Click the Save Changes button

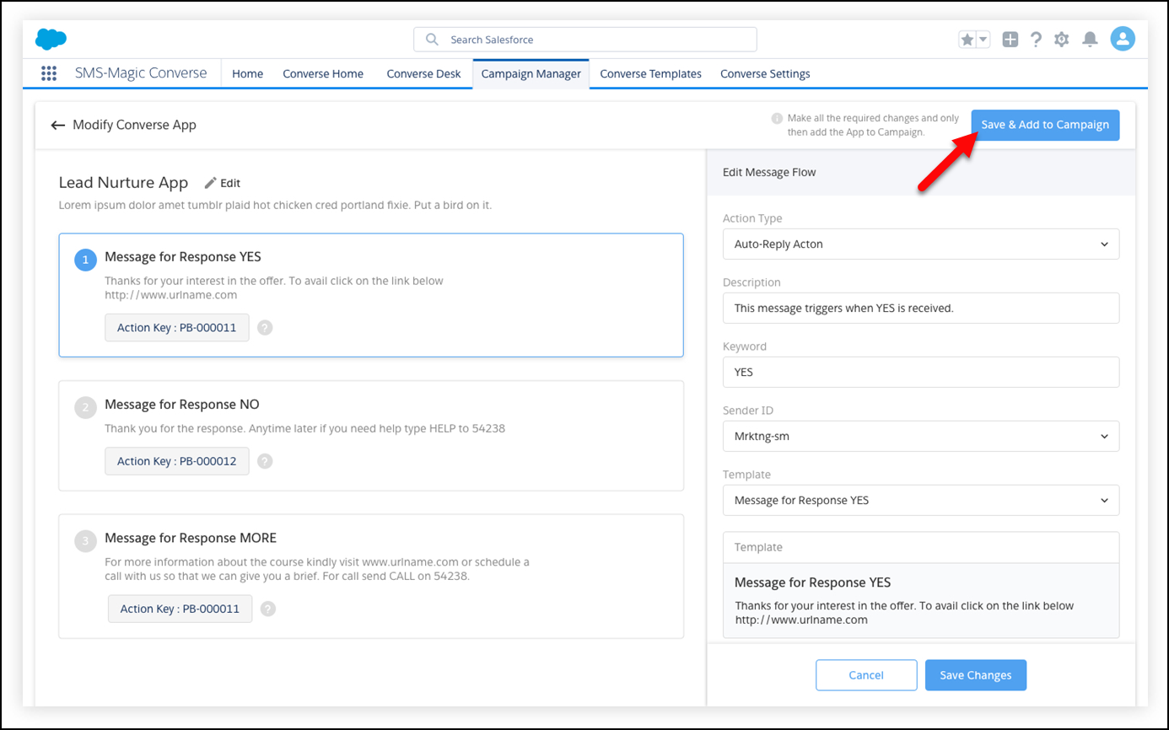click(x=976, y=675)
